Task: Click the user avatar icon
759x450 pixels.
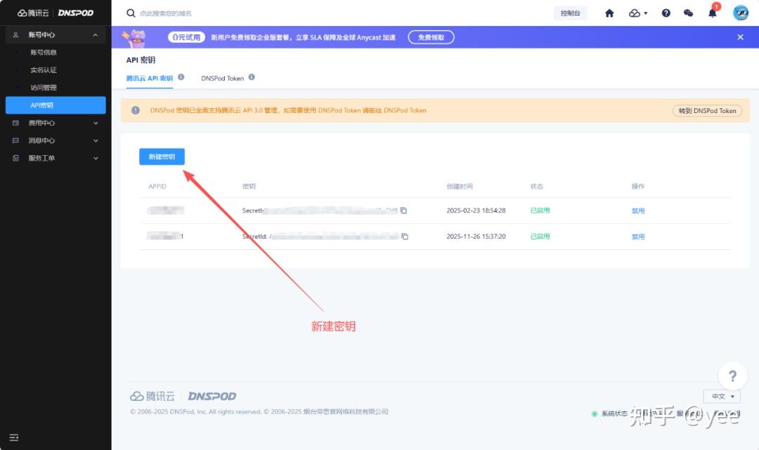Action: (741, 13)
